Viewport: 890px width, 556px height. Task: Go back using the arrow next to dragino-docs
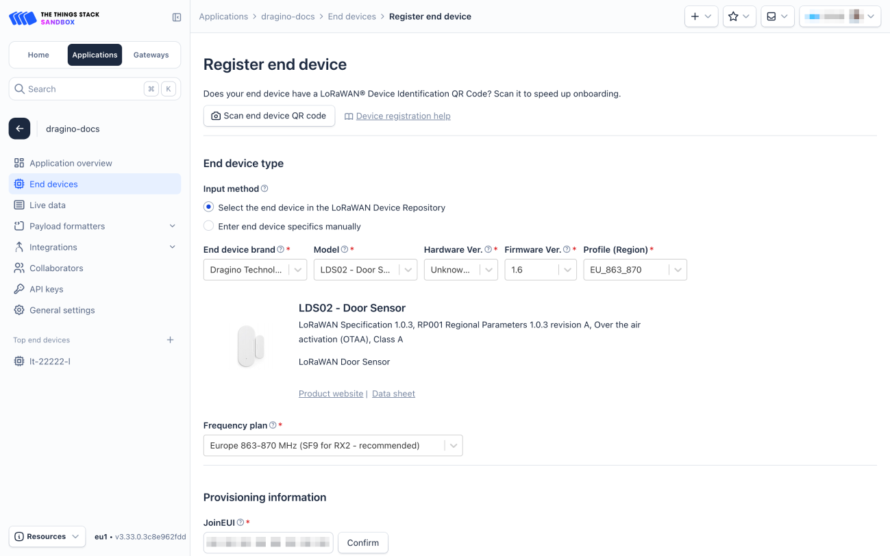(19, 129)
